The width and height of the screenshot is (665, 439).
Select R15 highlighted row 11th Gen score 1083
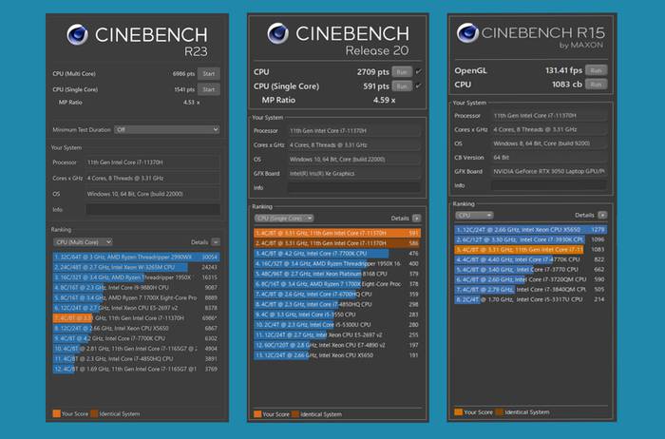click(530, 250)
